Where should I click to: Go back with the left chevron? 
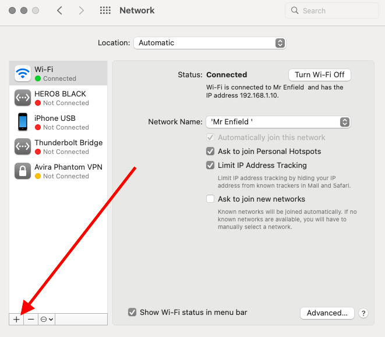pyautogui.click(x=59, y=10)
